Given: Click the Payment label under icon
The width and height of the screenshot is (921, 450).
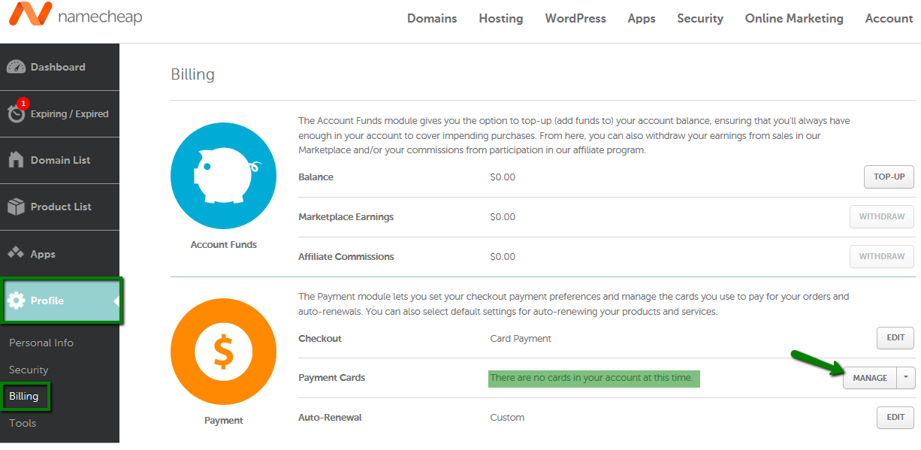Looking at the screenshot, I should 224,421.
